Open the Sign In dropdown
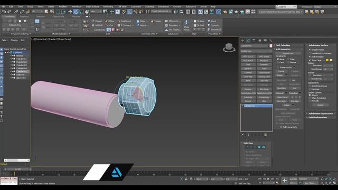 [x=286, y=7]
